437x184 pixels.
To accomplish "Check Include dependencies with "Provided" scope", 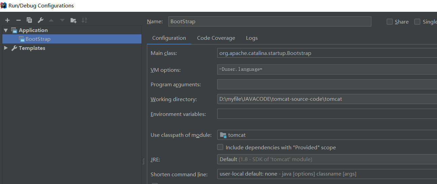I will [x=220, y=147].
